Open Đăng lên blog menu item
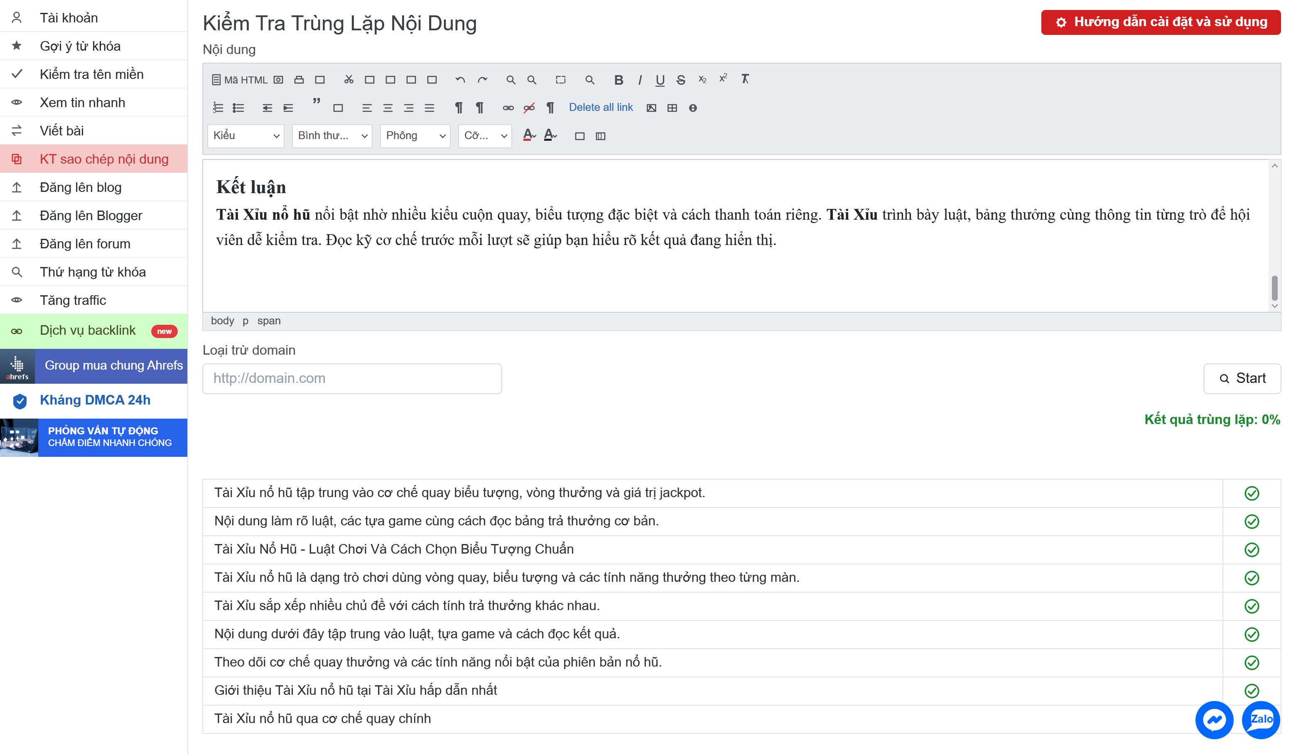The image size is (1296, 755). [93, 187]
